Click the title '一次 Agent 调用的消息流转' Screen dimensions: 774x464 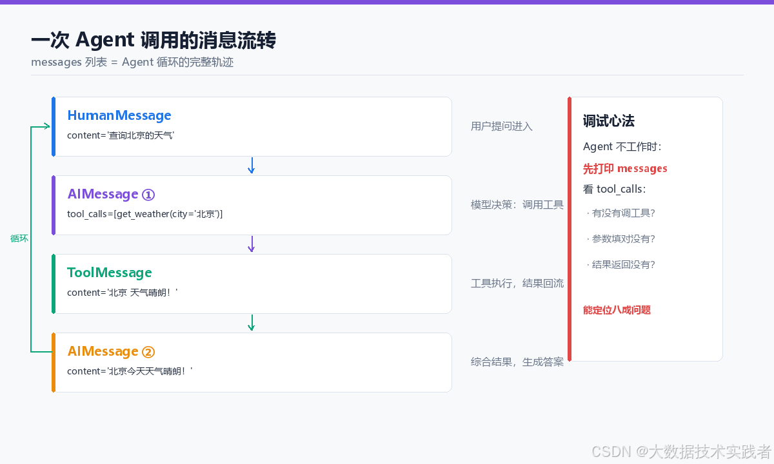pos(154,40)
